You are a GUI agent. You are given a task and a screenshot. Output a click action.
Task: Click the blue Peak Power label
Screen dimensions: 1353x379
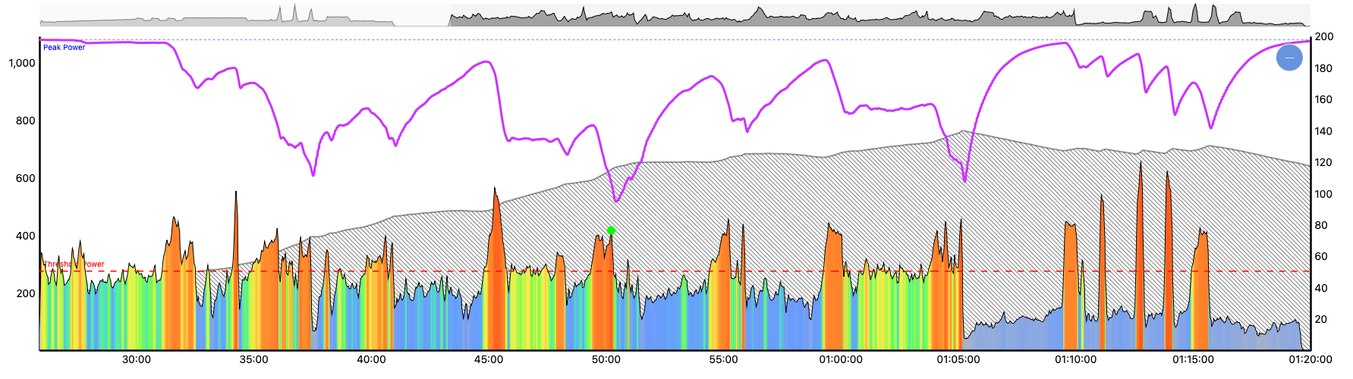(64, 48)
